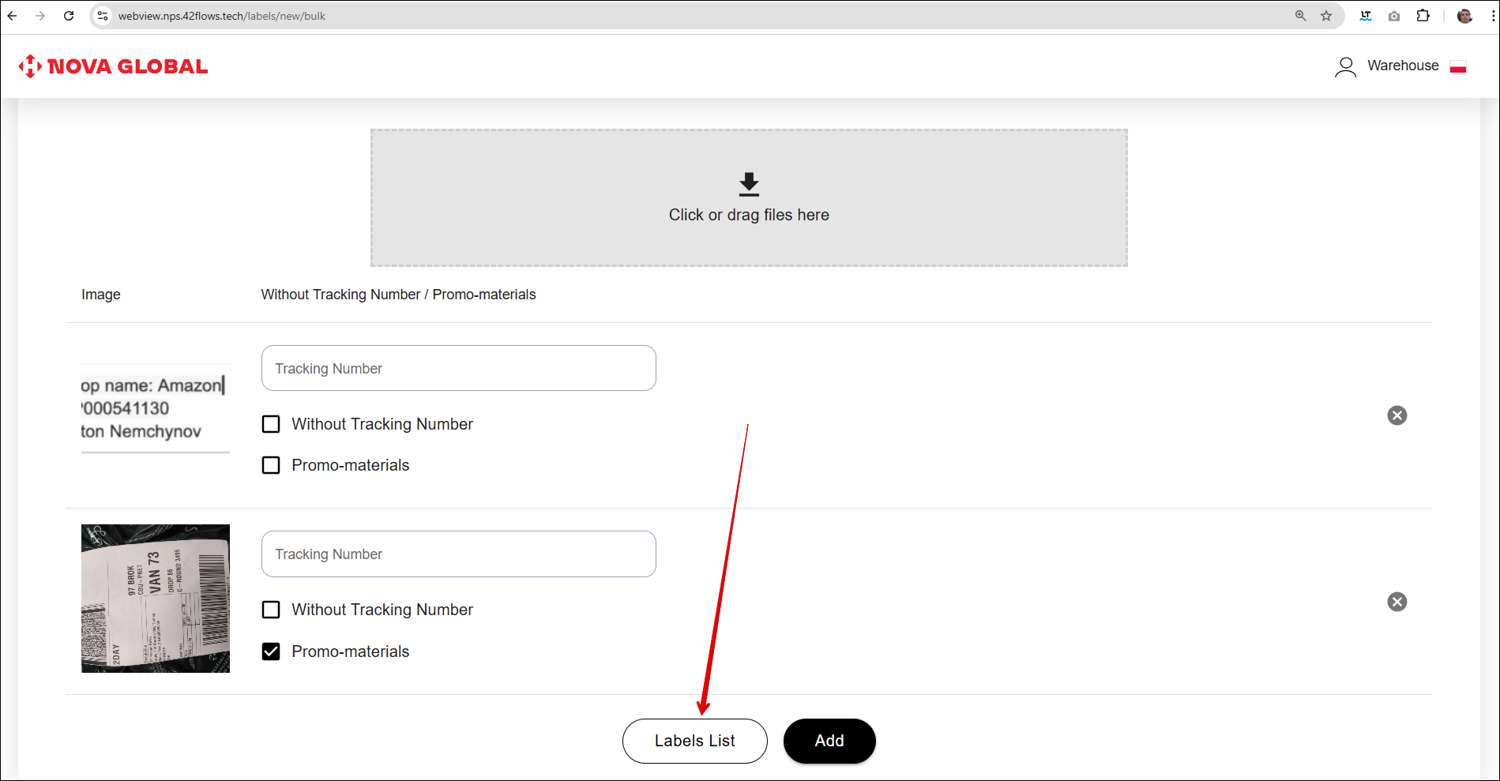
Task: Click the Nova Global logo
Action: point(113,66)
